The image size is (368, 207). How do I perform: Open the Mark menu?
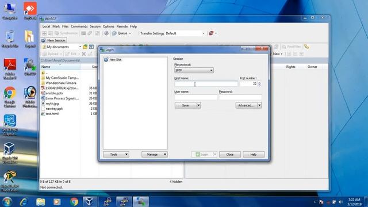tap(56, 26)
